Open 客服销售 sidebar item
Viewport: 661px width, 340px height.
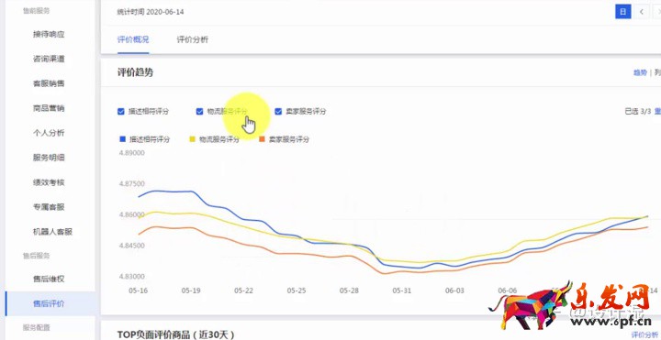click(49, 83)
